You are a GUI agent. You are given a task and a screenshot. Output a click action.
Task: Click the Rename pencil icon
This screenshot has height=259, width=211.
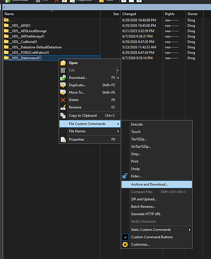(x=63, y=107)
